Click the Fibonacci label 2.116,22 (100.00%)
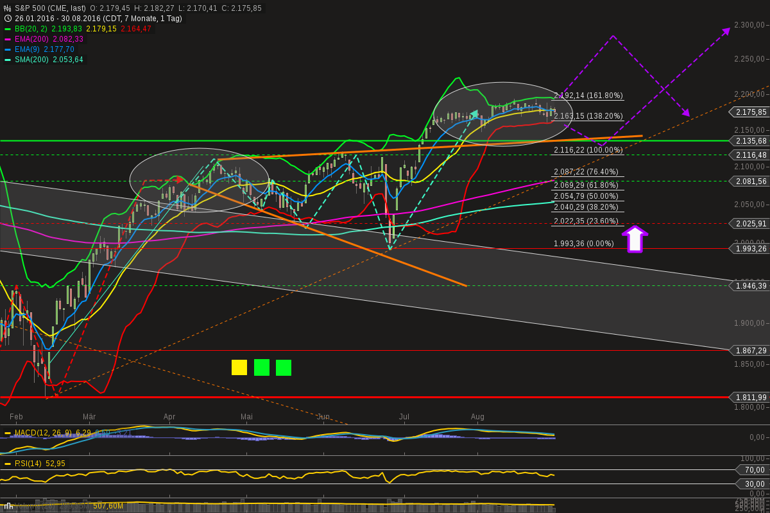 [x=588, y=150]
